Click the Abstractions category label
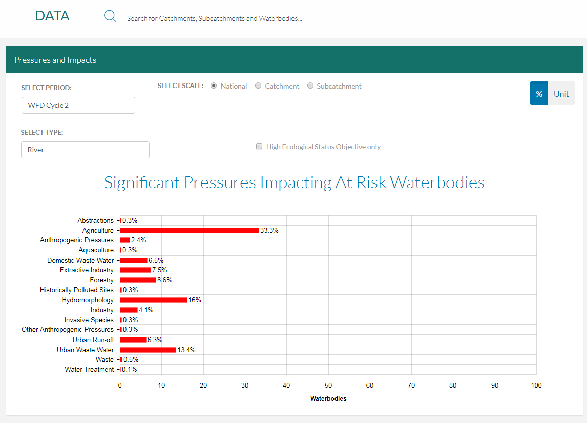The height and width of the screenshot is (423, 587). coord(95,220)
